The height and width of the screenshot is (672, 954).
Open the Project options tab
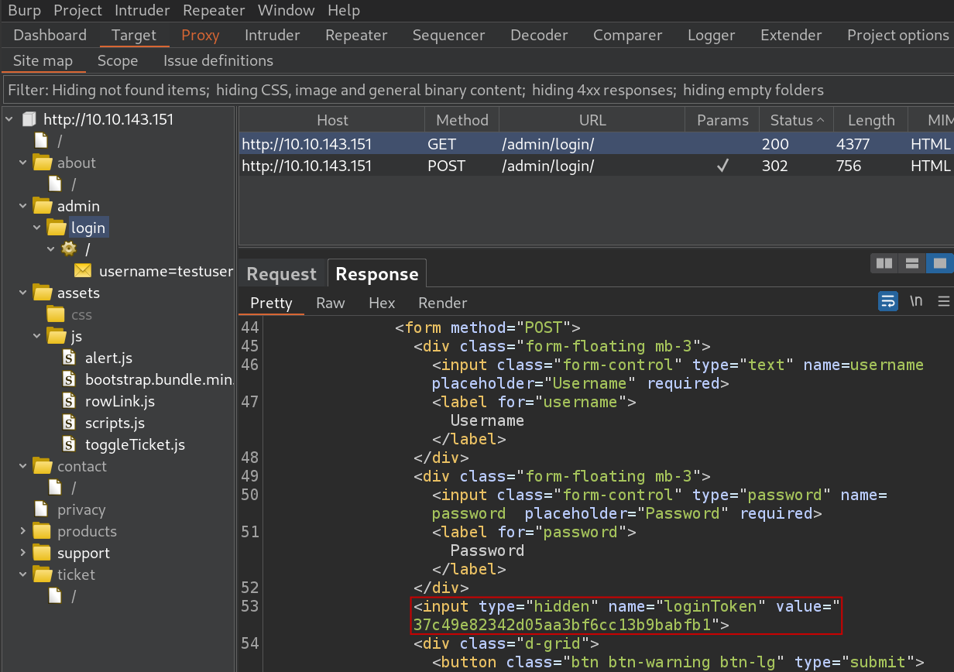[897, 35]
